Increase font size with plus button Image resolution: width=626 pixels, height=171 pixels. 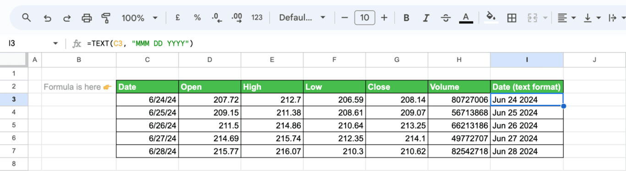point(384,18)
